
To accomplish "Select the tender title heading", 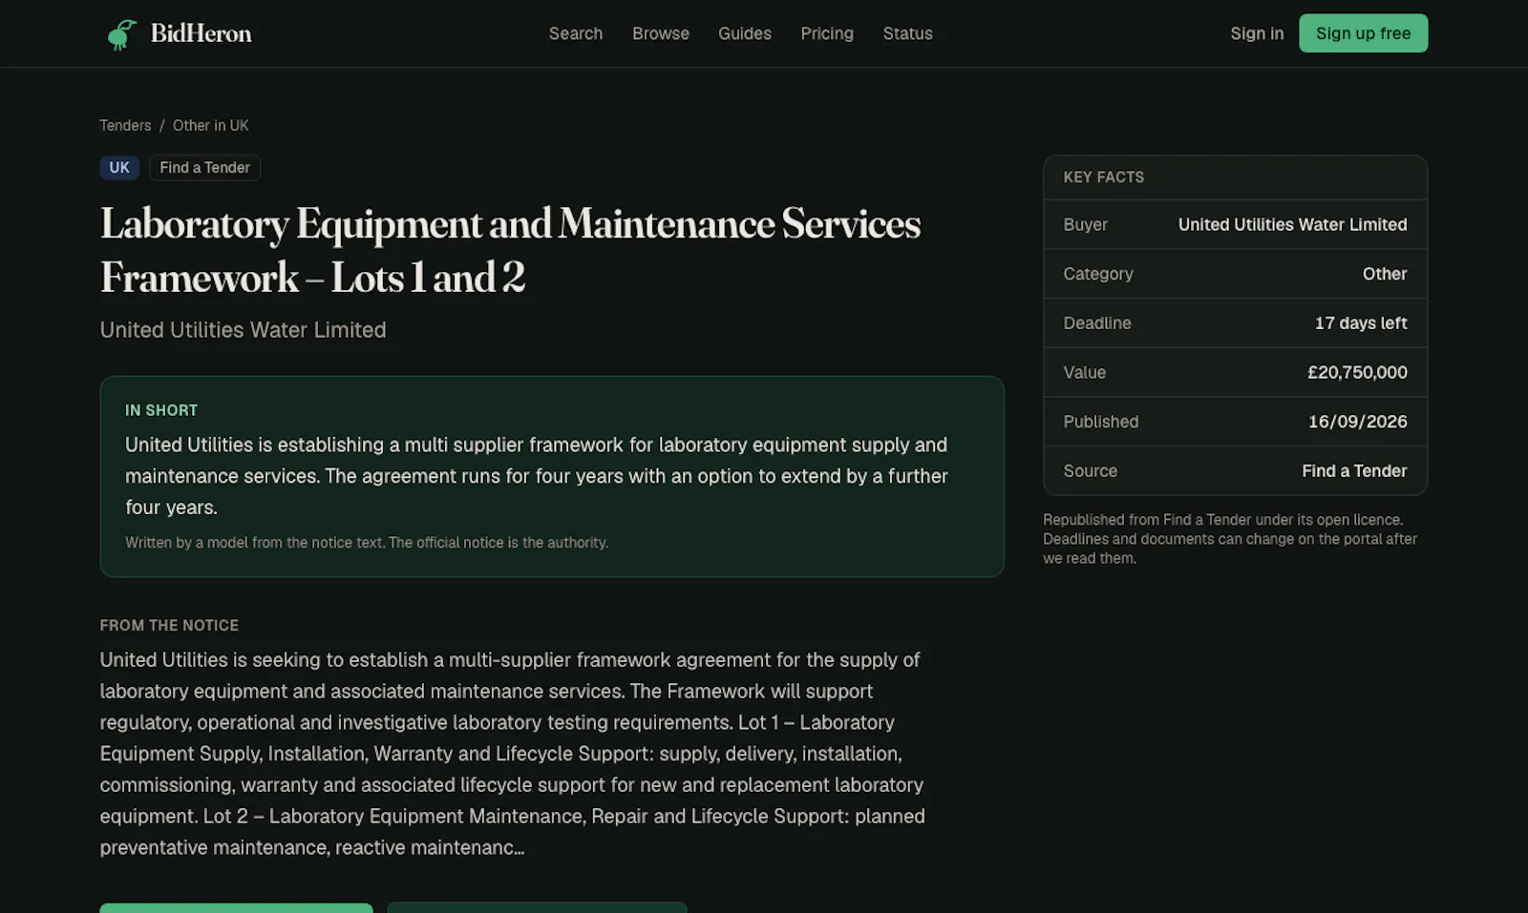I will pyautogui.click(x=511, y=251).
